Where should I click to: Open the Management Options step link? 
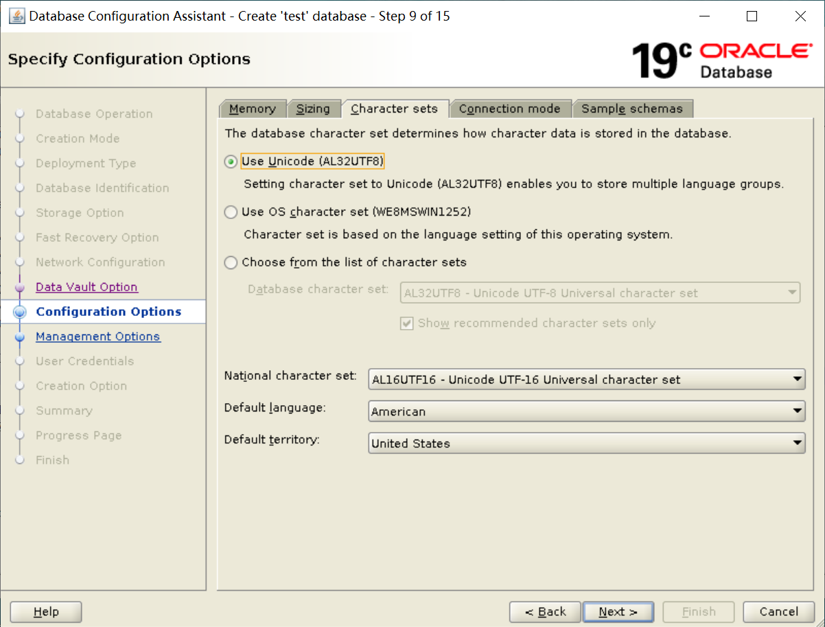click(x=98, y=337)
